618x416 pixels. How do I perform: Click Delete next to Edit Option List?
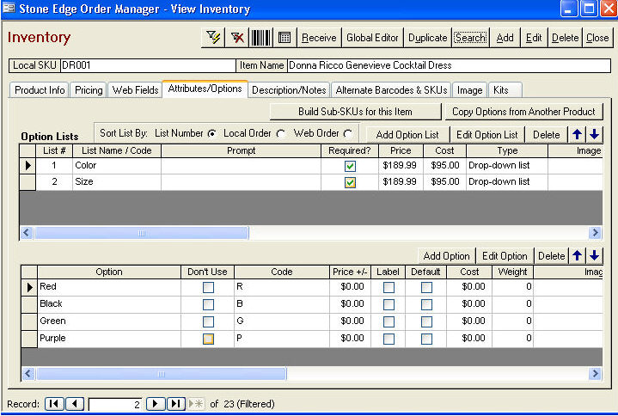(547, 135)
